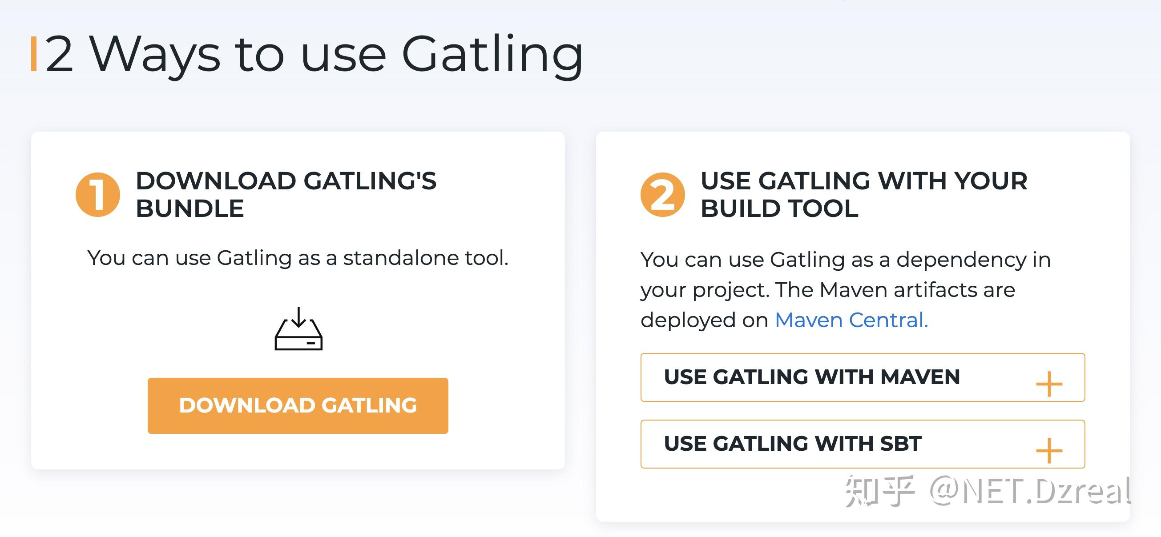Screen dimensions: 1161x537
Task: Click the plus icon next to USE GATLING WITH SBT
Action: pyautogui.click(x=1049, y=450)
